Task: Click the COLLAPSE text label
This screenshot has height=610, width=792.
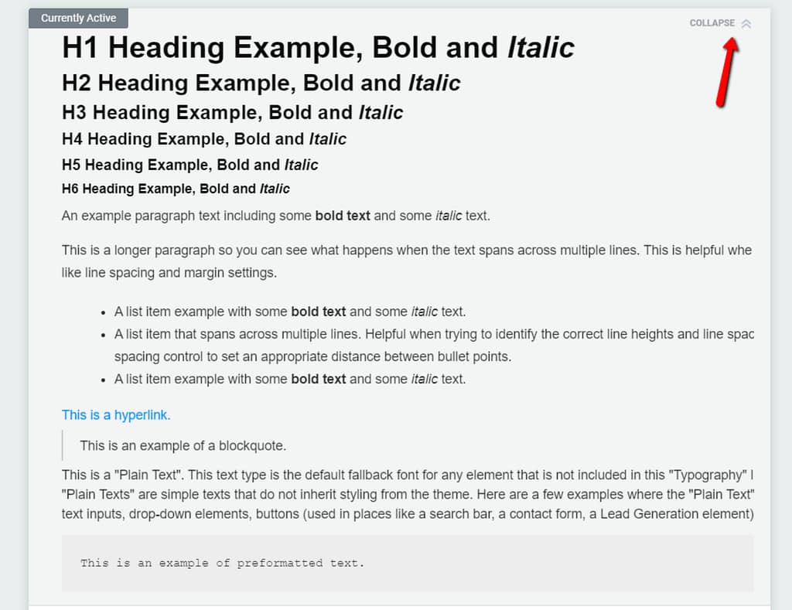Action: [712, 23]
